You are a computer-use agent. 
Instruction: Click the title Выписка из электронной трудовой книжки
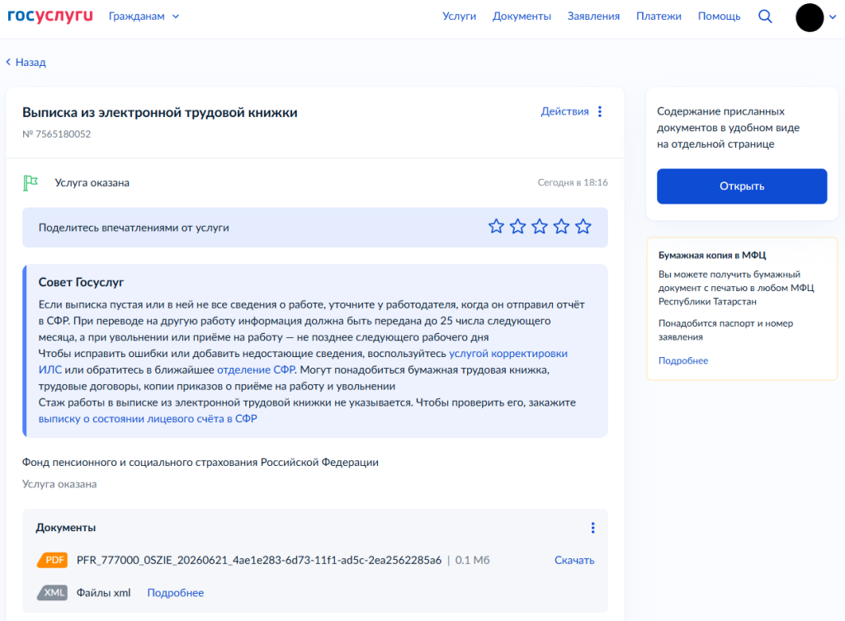coord(159,112)
